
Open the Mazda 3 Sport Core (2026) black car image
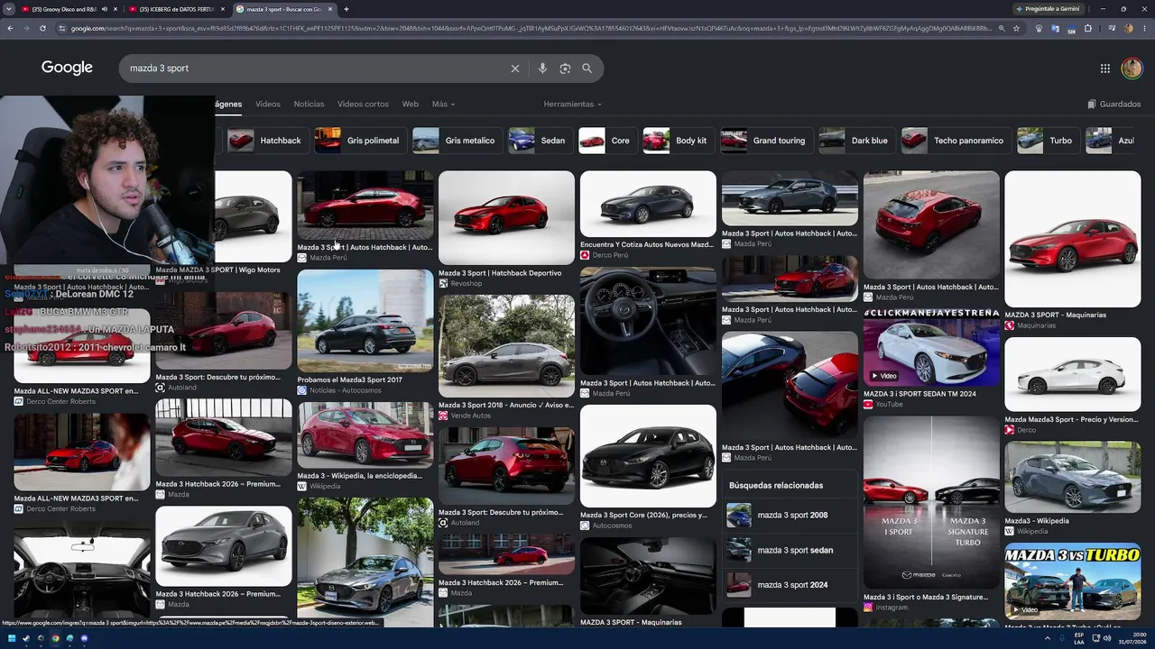648,456
